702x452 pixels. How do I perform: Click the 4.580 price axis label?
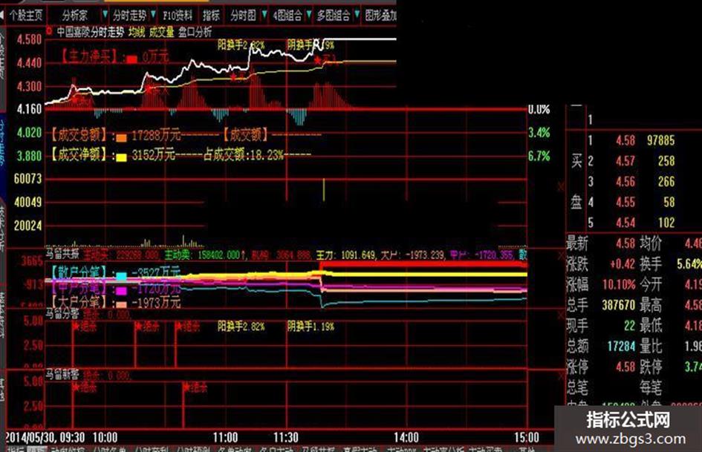29,40
